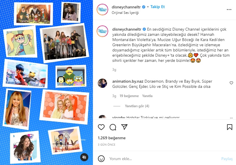
Task: Click the Paylaş post button
Action: 227,159
